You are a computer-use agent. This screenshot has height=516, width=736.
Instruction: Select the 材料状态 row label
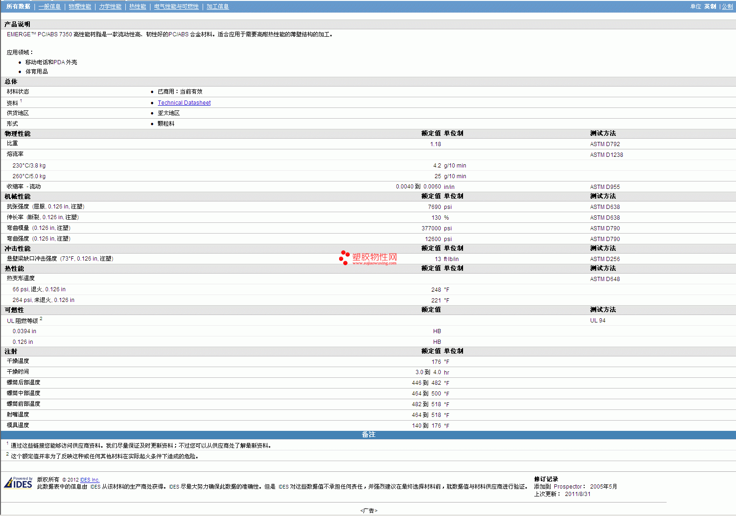[x=18, y=92]
